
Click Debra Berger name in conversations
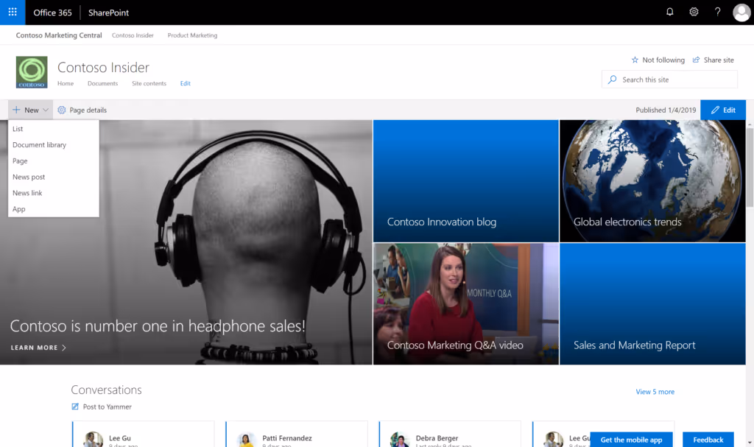[x=437, y=438]
